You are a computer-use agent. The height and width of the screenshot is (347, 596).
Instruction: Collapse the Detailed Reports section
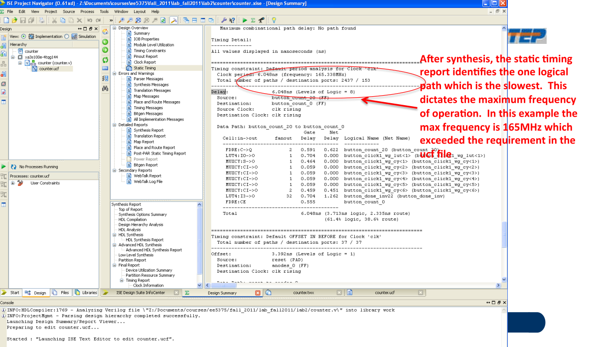(x=114, y=125)
